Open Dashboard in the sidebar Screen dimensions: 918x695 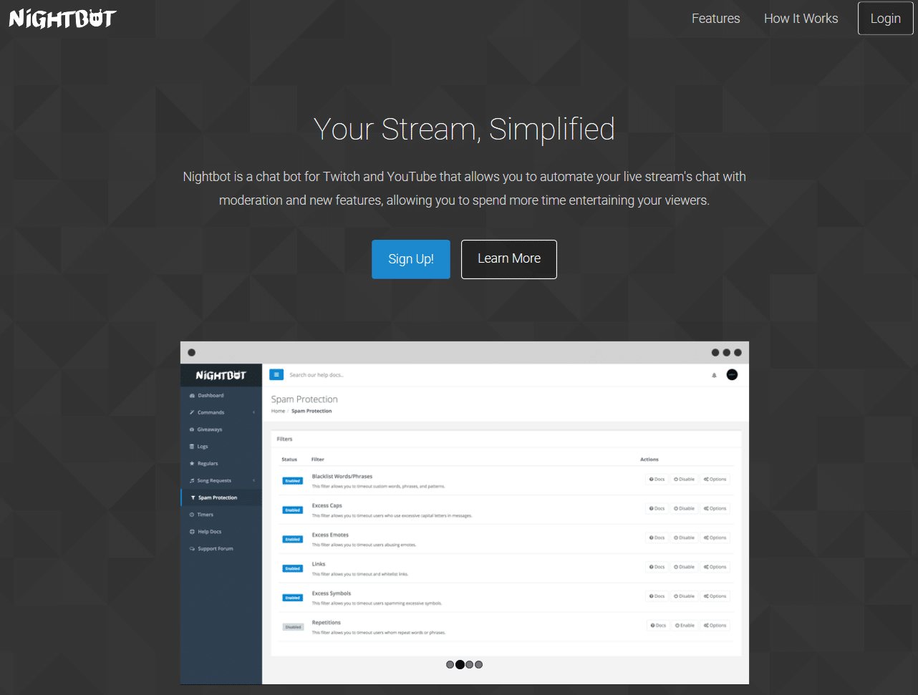(211, 395)
